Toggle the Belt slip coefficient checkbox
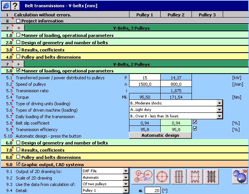The width and height of the screenshot is (249, 194). coord(195,122)
